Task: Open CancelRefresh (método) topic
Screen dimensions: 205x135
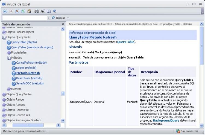Action: pyautogui.click(x=31, y=63)
